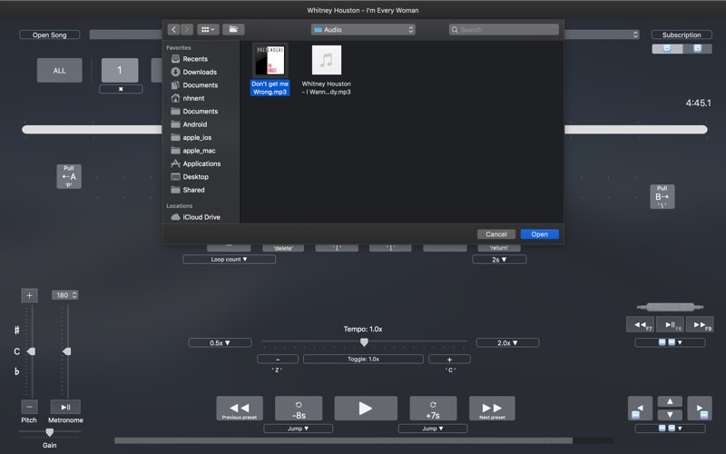
Task: Cancel the file open dialog
Action: 495,234
